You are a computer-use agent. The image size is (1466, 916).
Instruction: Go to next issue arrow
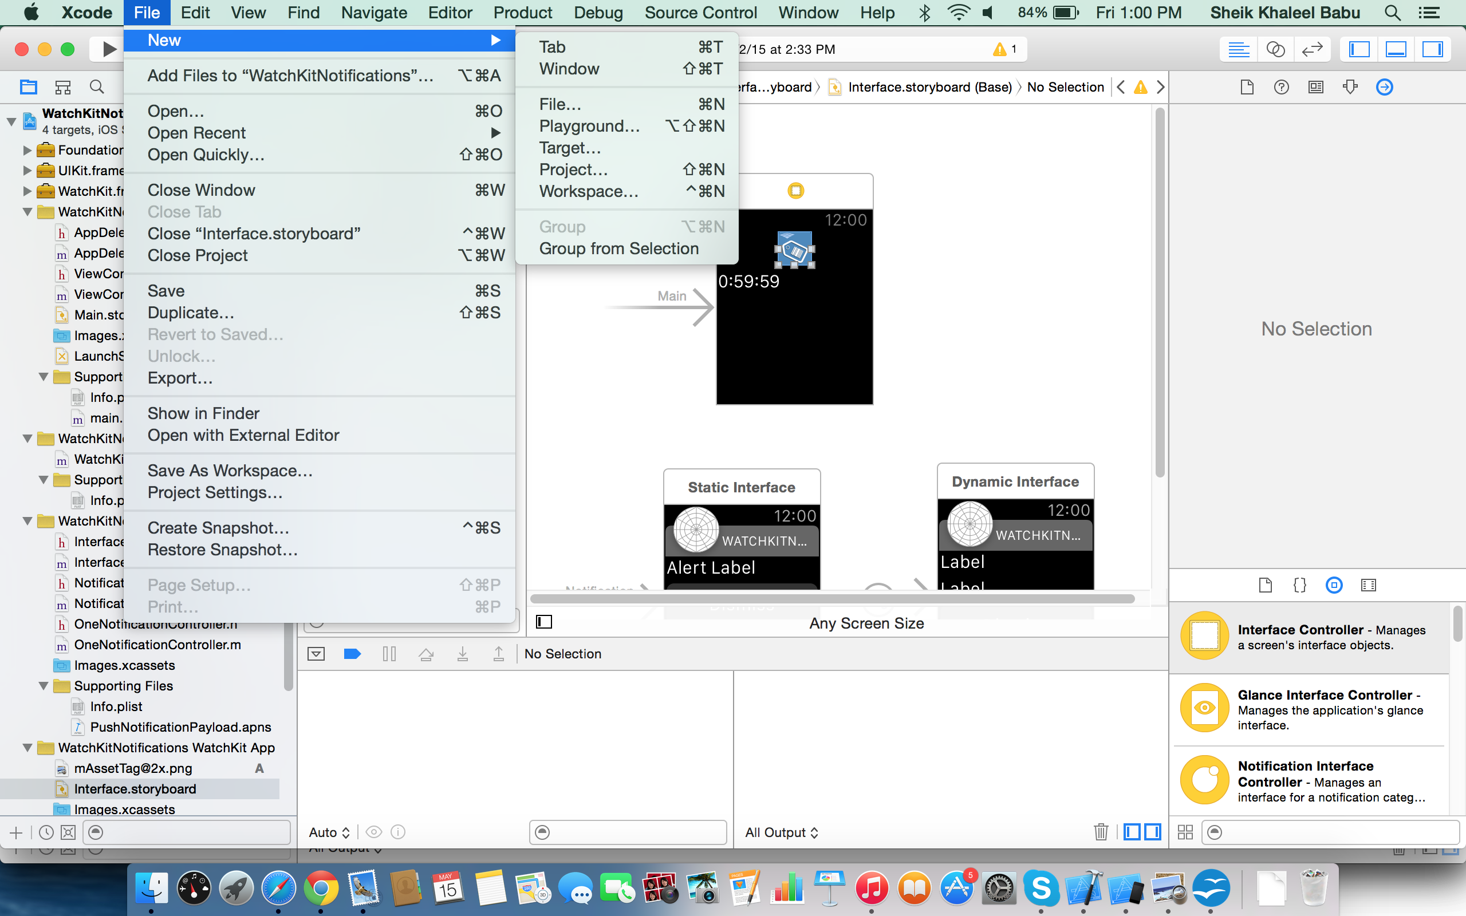tap(1160, 87)
